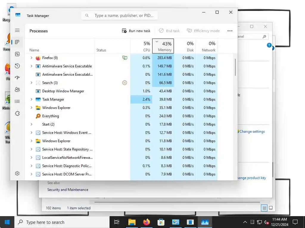Open Task View on the taskbar
Screen dimensions: 305x228
[117, 222]
